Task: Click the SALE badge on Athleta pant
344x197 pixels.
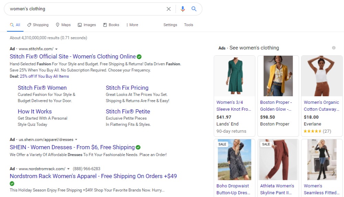Action: click(266, 144)
